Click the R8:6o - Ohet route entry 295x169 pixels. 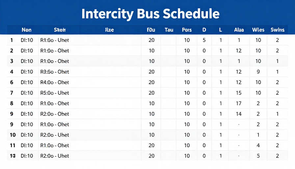[x=55, y=72]
